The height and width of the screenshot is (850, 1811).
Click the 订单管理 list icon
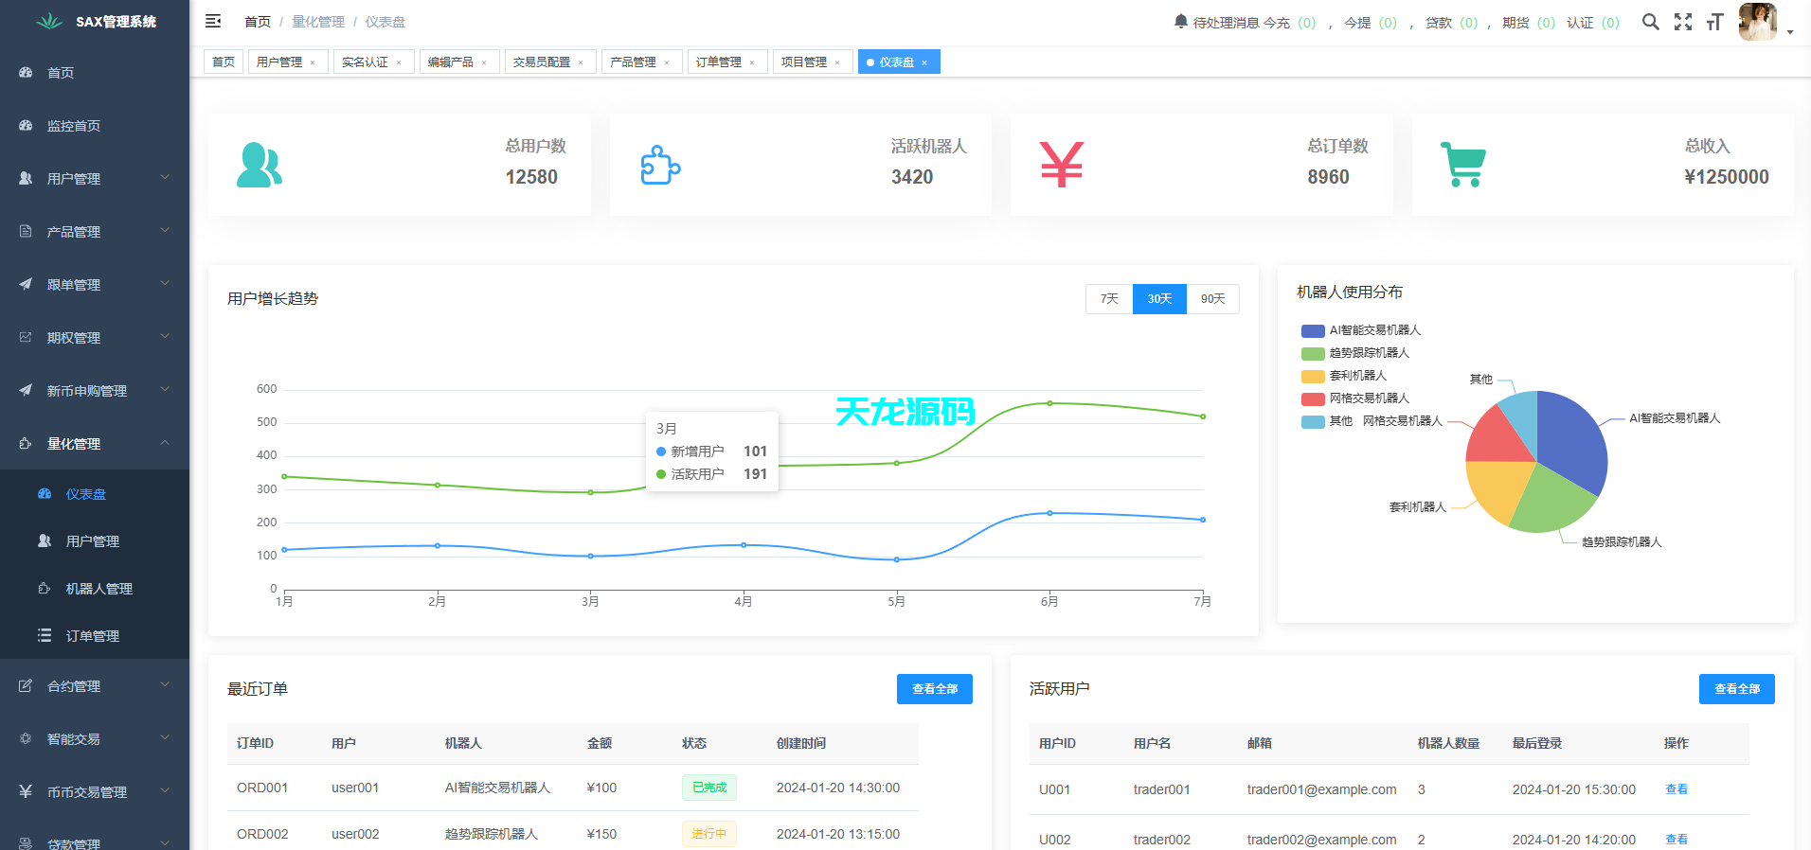pyautogui.click(x=45, y=635)
